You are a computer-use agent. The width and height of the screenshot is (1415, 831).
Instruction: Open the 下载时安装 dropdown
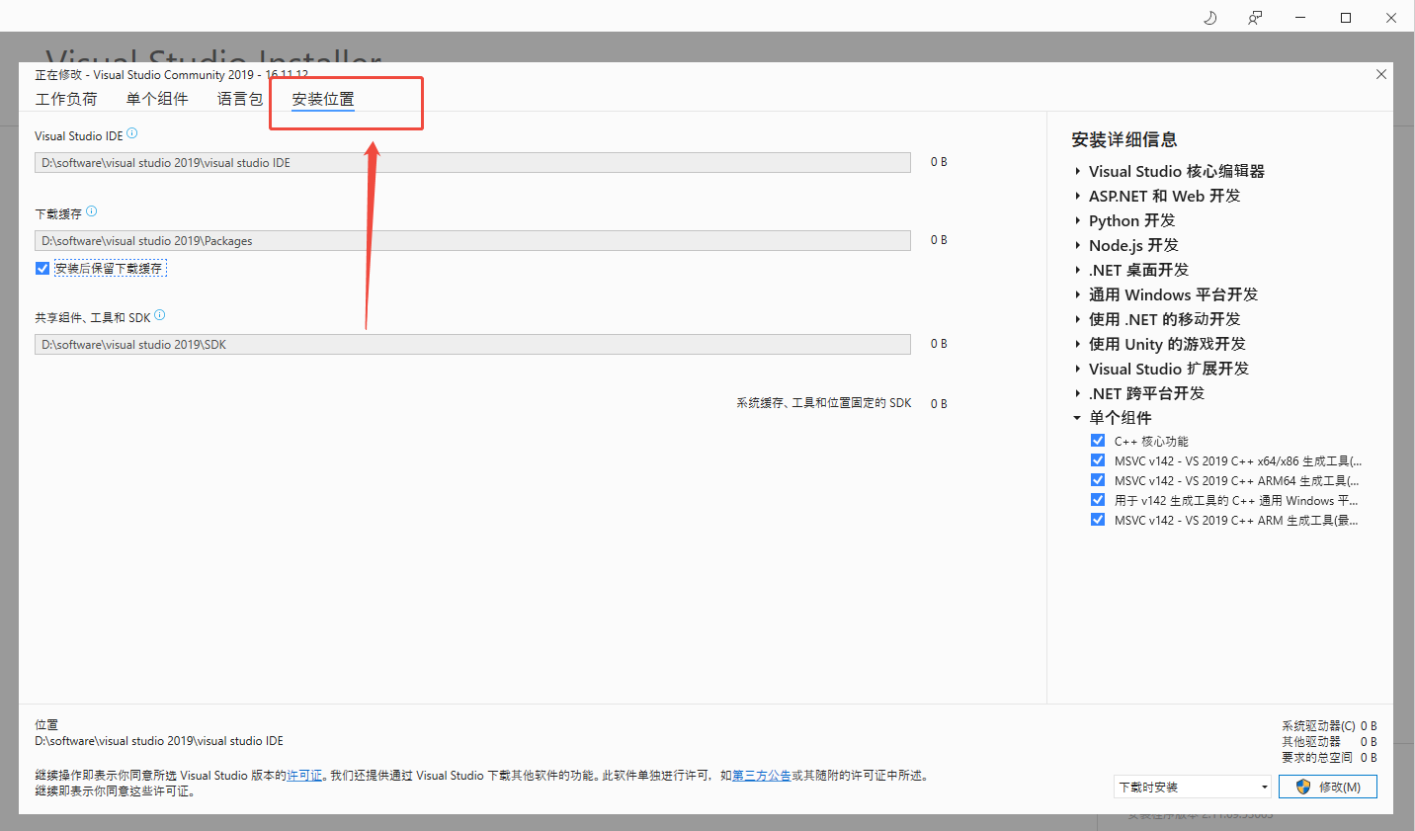1193,787
